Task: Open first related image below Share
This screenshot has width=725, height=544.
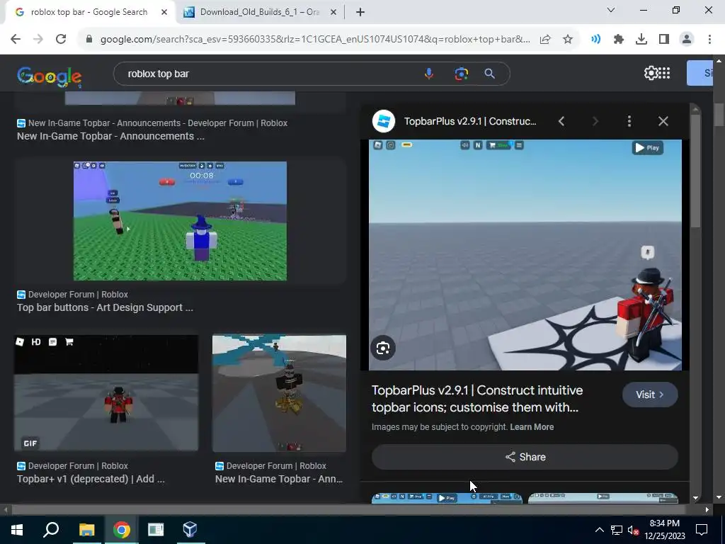Action: click(x=447, y=498)
